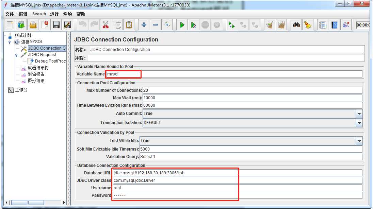
Task: Click the Shutdown test icon
Action: coord(216,25)
